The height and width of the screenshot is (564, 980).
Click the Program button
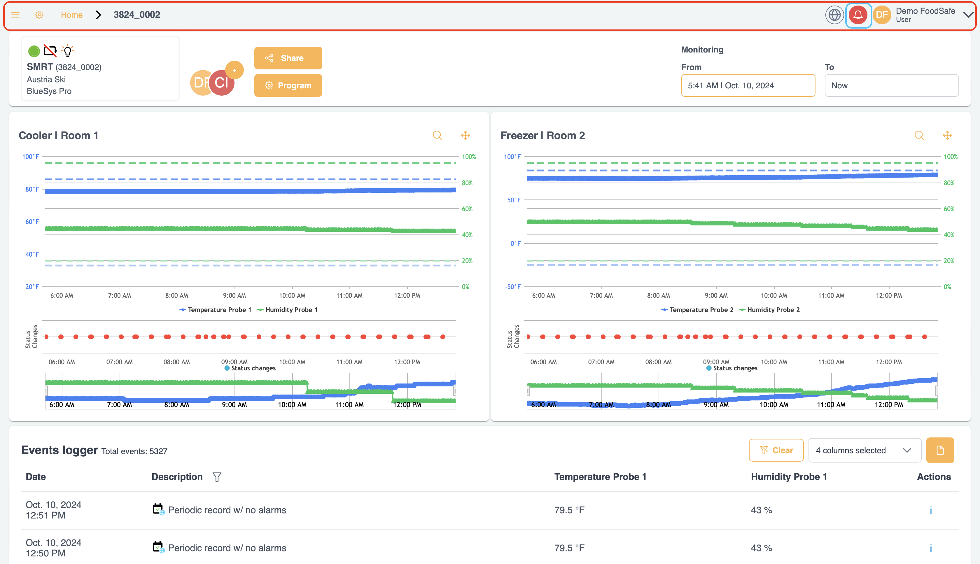(288, 86)
